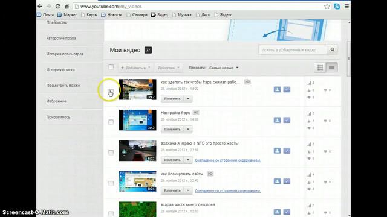Screen dimensions: 387x217
Task: Click the blue check icon for 'как зделать так чтобы fraps'
Action: click(x=287, y=90)
